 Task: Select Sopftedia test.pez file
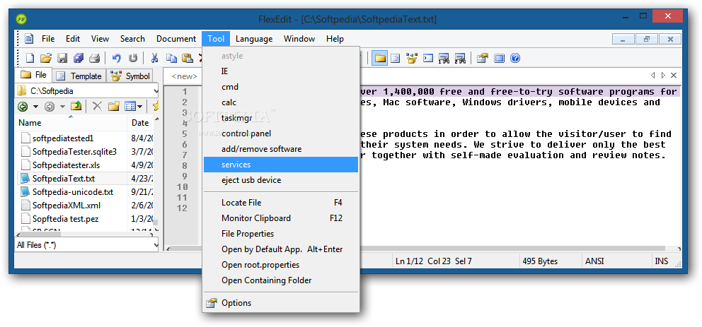coord(65,219)
